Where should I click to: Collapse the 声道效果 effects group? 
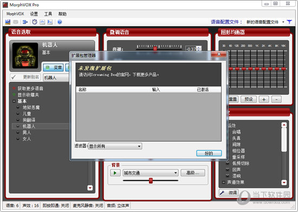pyautogui.click(x=224, y=182)
